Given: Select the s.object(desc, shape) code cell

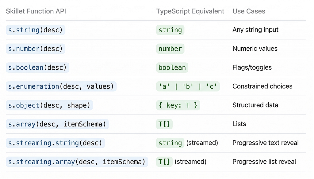Looking at the screenshot, I should [x=49, y=105].
